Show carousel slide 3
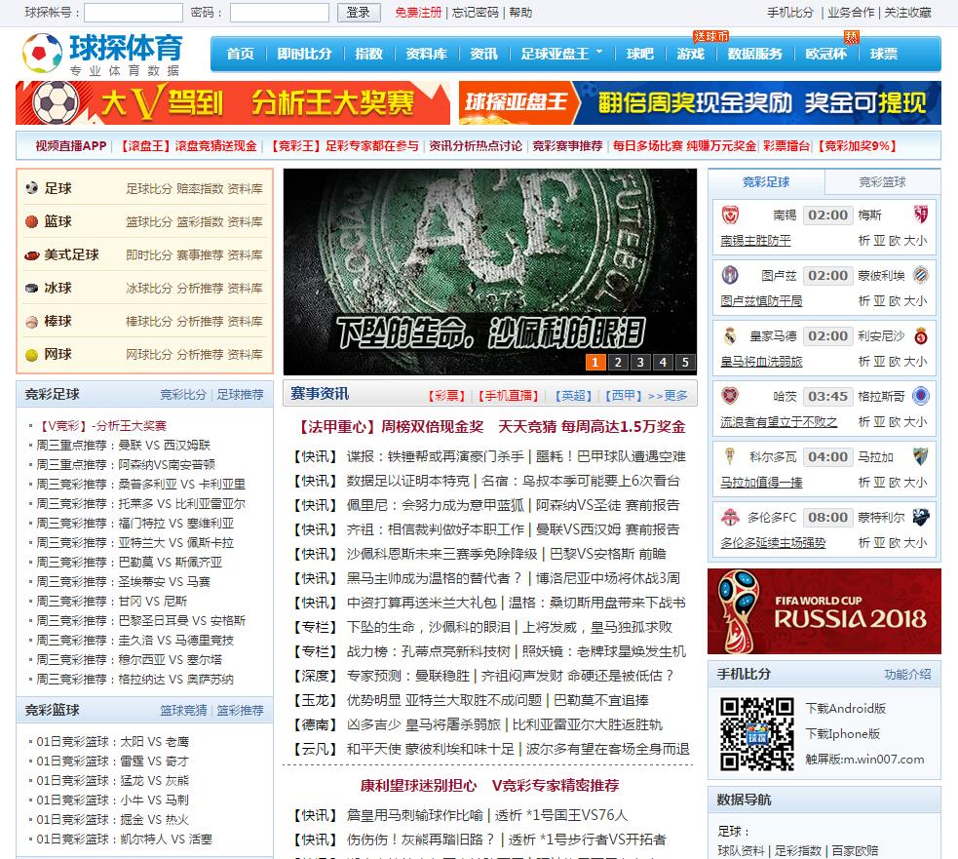 [640, 362]
